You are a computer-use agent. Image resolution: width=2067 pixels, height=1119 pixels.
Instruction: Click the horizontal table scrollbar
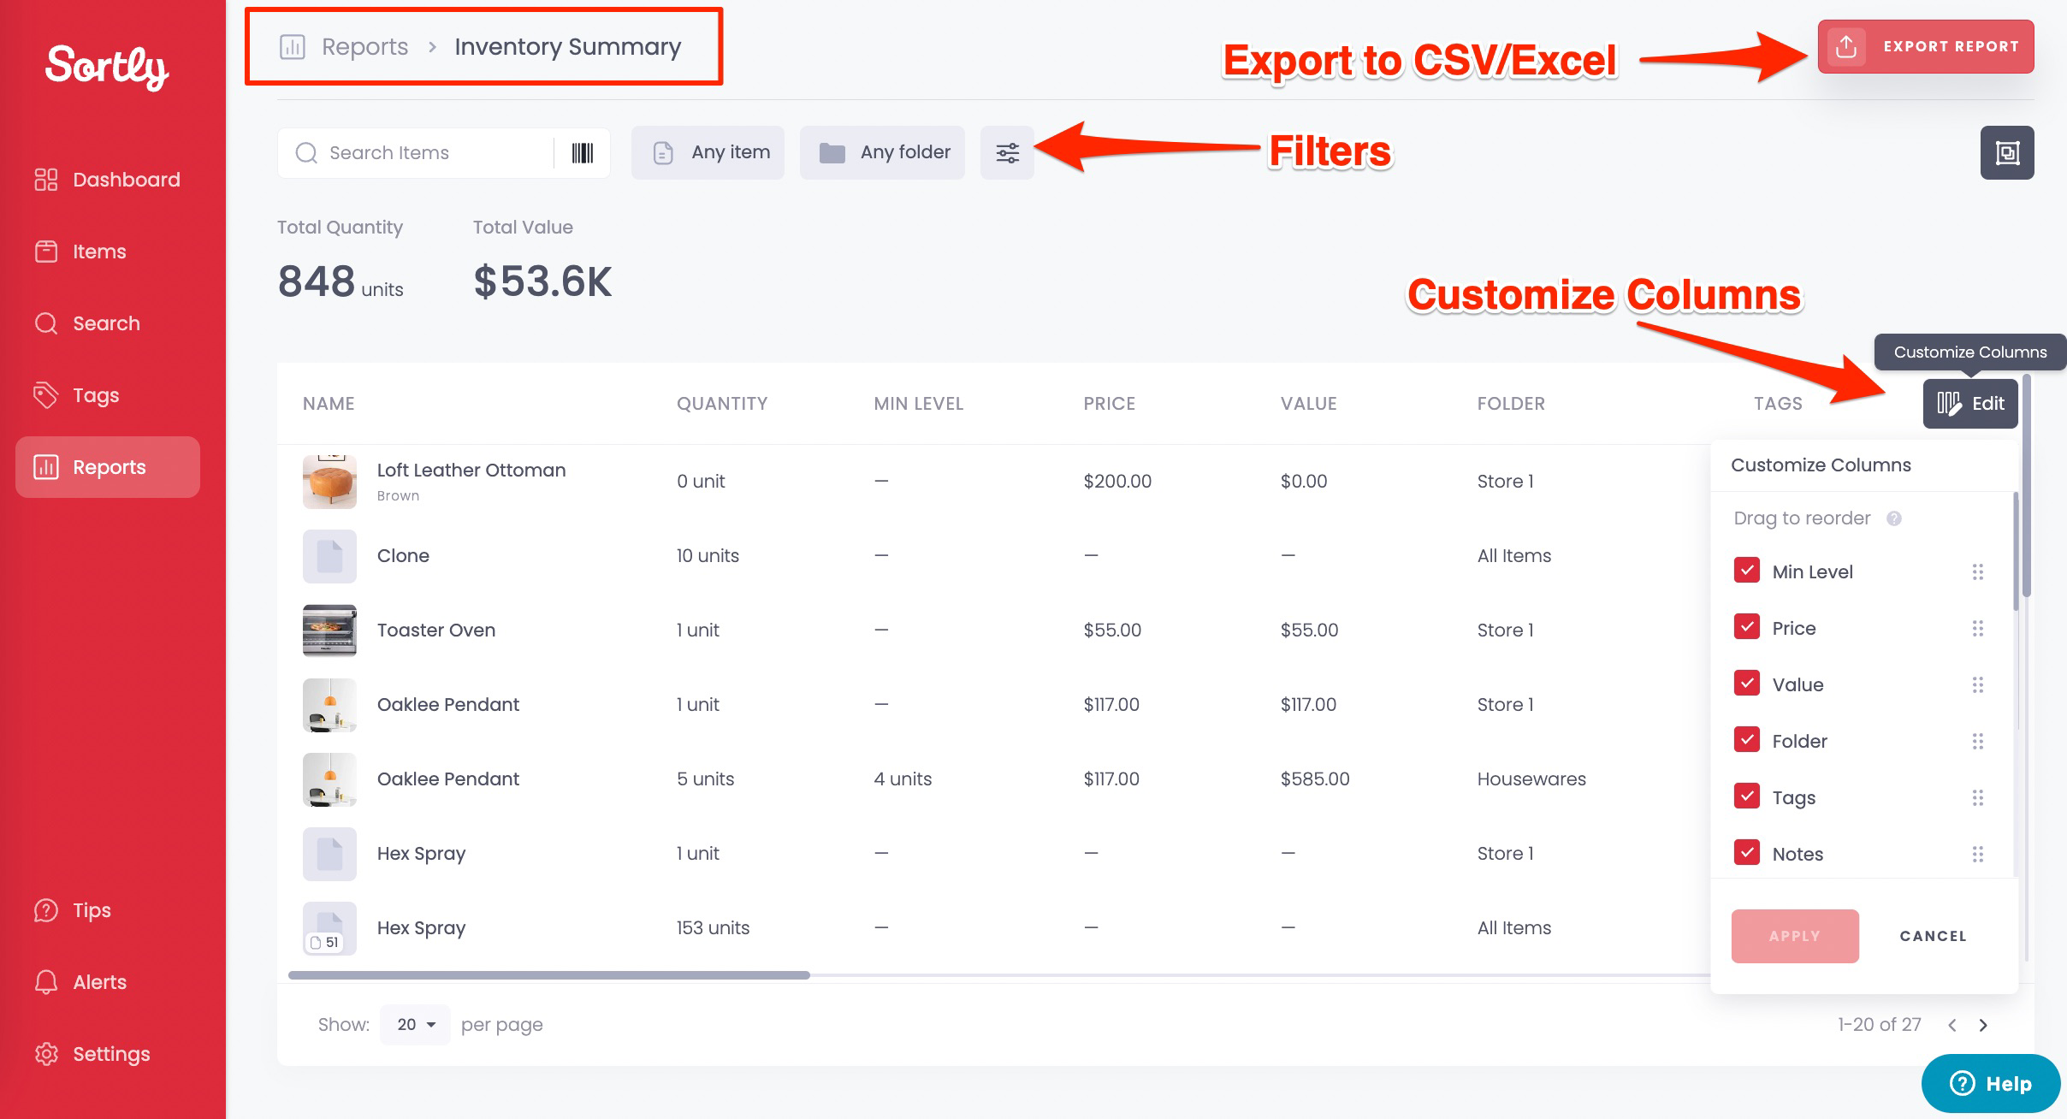[548, 975]
